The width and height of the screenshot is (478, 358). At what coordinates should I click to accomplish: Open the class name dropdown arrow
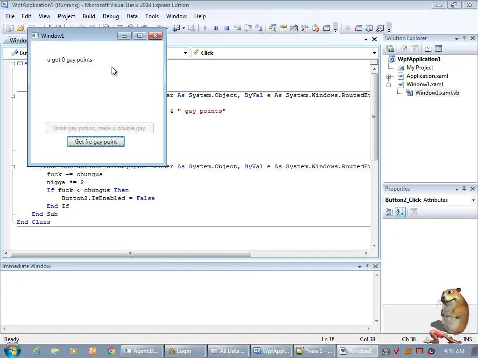[185, 53]
